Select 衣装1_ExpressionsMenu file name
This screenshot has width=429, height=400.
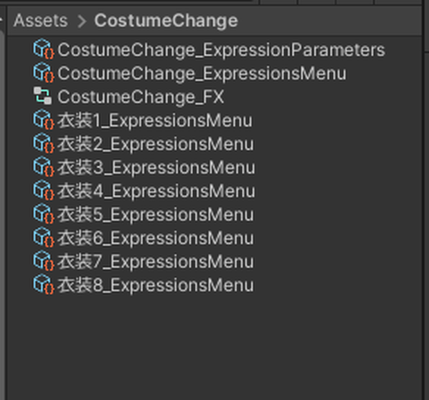click(x=155, y=120)
